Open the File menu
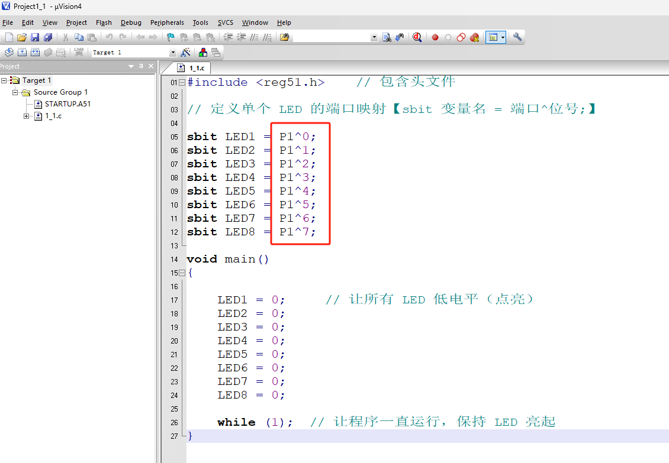The height and width of the screenshot is (463, 669). click(x=8, y=22)
